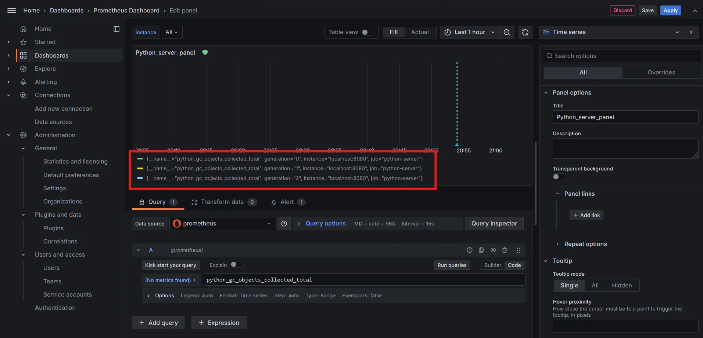Set tooltip mode to Single

(569, 285)
